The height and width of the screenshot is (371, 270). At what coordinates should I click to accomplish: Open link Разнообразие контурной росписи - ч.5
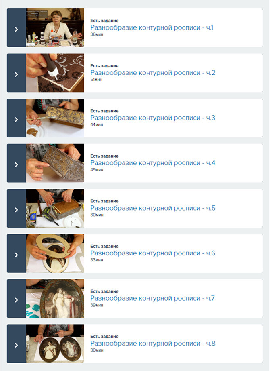[153, 208]
